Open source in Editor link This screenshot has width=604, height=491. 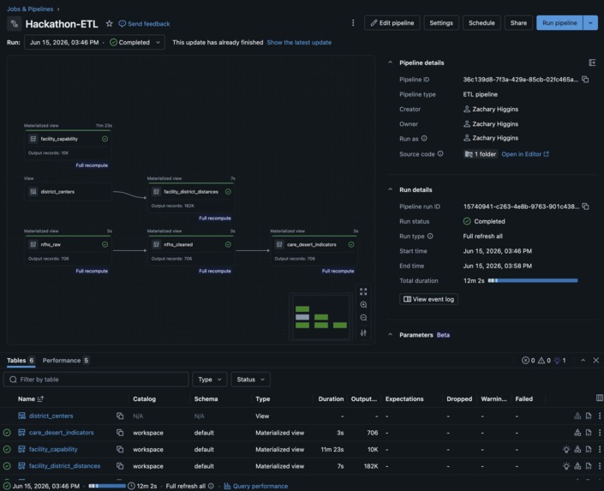pos(525,154)
